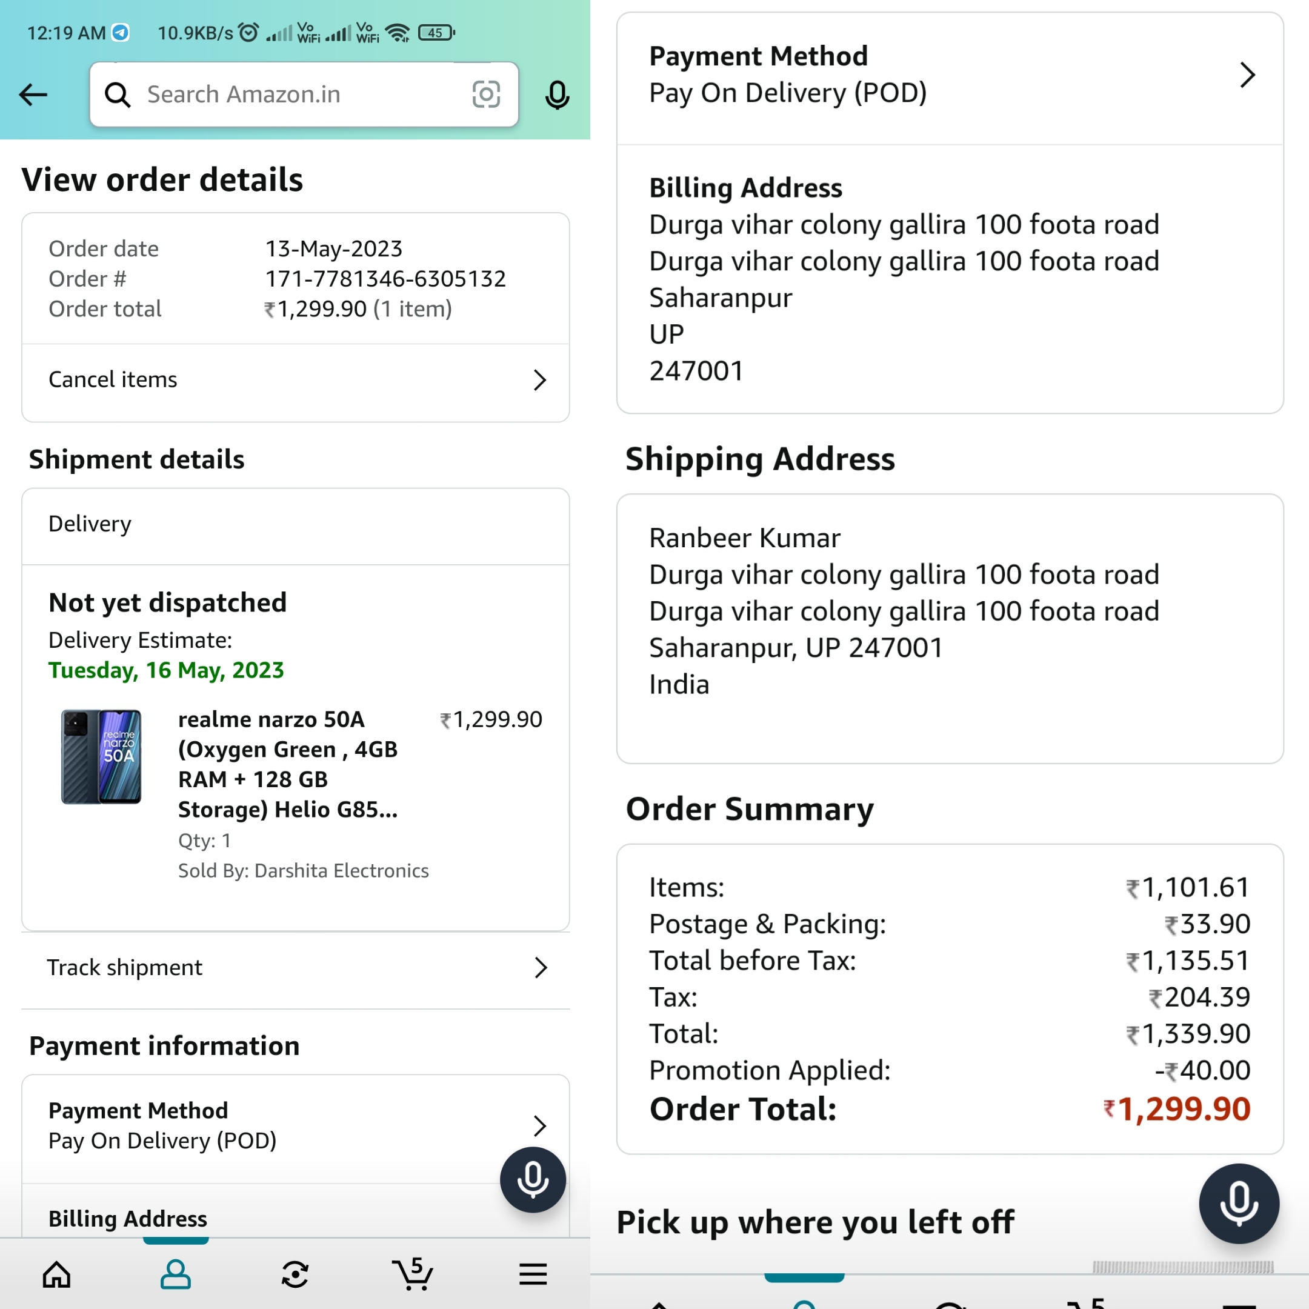Image resolution: width=1309 pixels, height=1309 pixels.
Task: Open the realme narzo 50A product title
Action: (x=288, y=764)
